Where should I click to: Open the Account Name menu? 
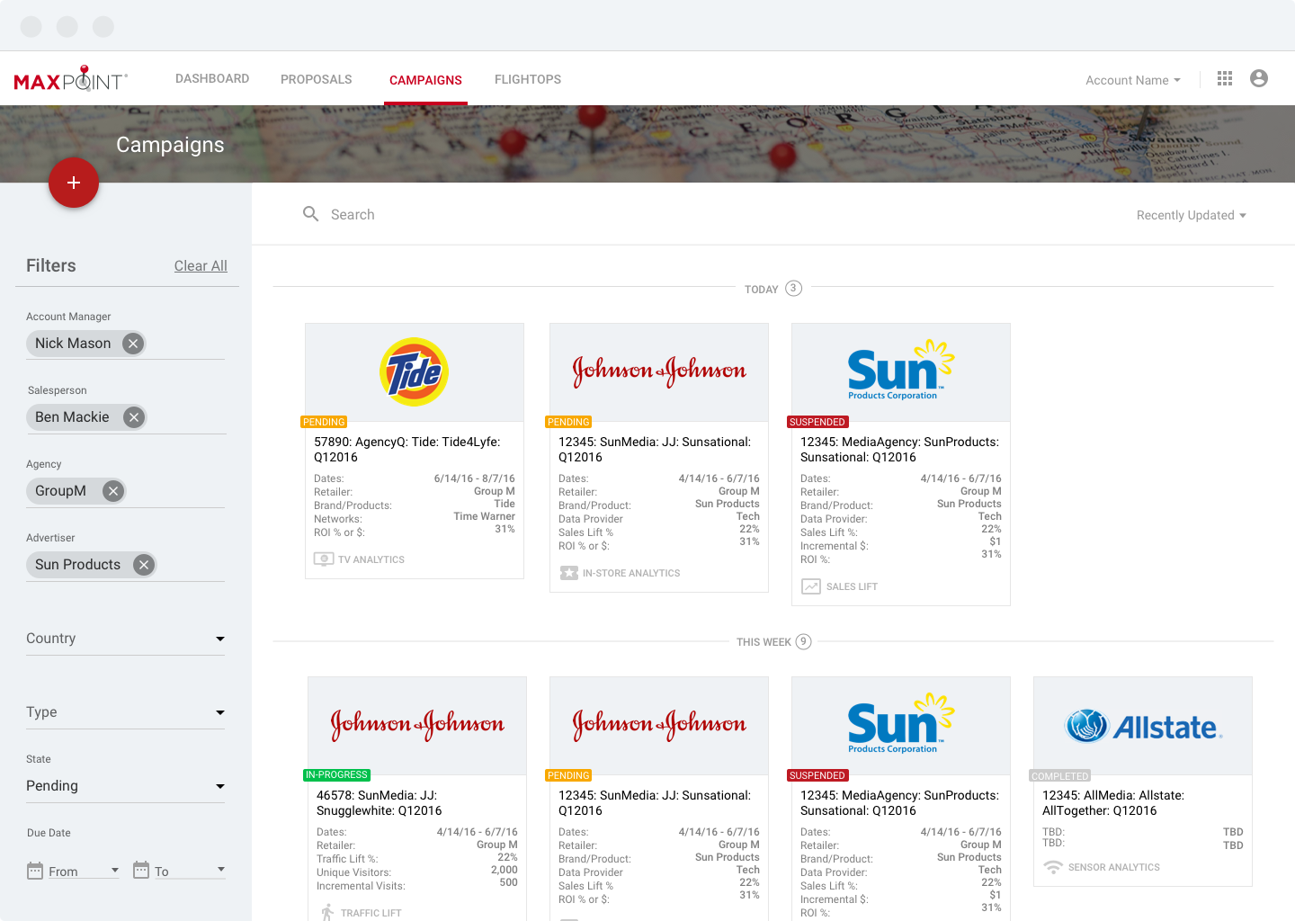point(1132,80)
